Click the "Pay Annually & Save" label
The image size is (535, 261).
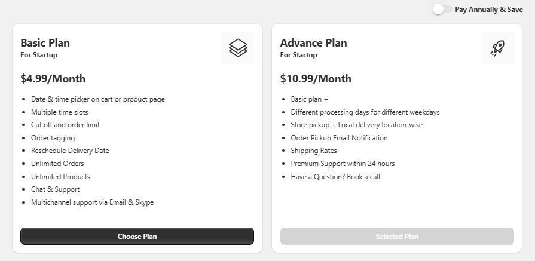pos(488,10)
